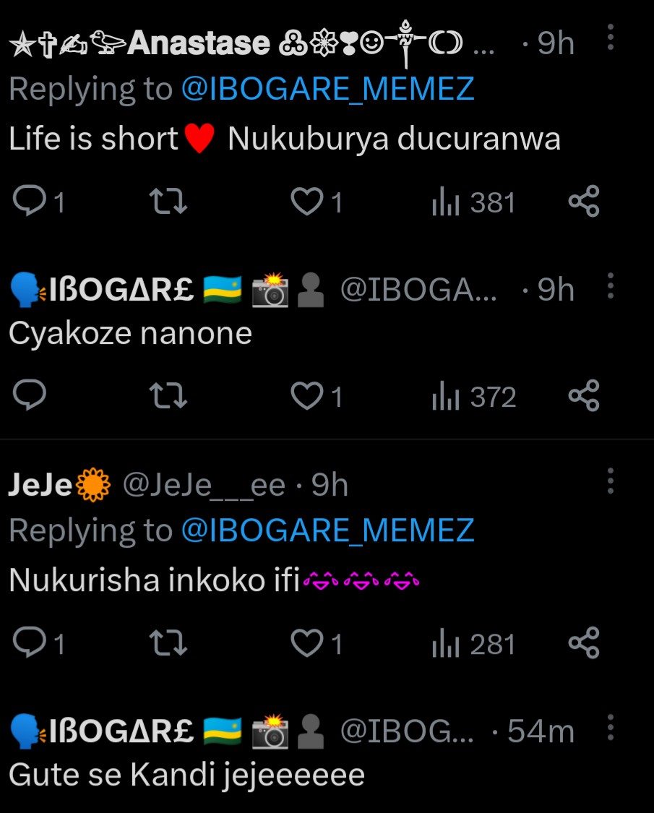Viewport: 654px width, 813px height.
Task: Open @IBOGARE_MEMEZ mention in JeJe's reply
Action: [x=327, y=530]
